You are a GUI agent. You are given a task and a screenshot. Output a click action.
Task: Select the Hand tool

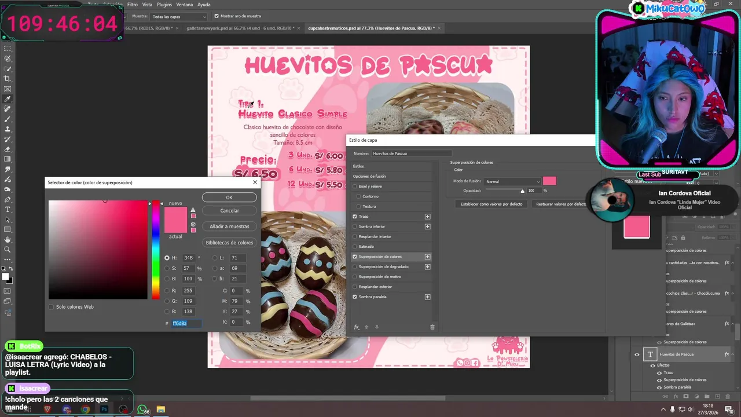8,239
